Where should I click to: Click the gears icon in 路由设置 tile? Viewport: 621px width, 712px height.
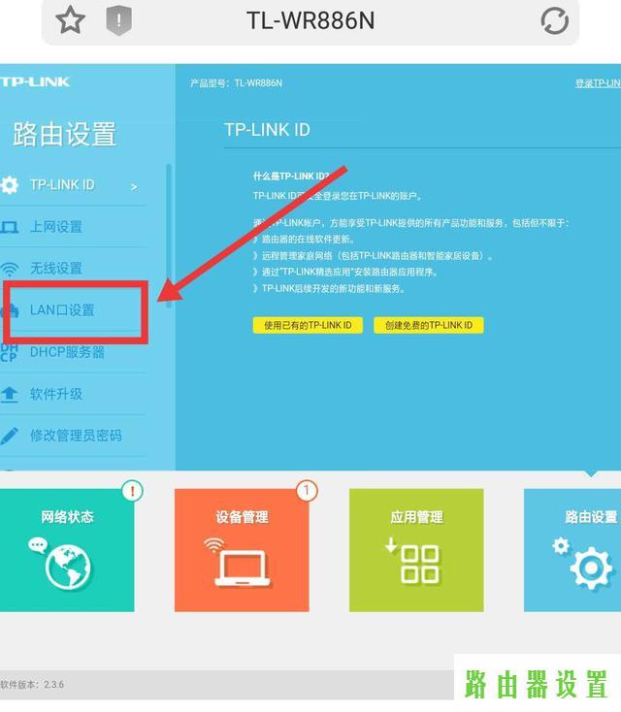click(x=582, y=563)
